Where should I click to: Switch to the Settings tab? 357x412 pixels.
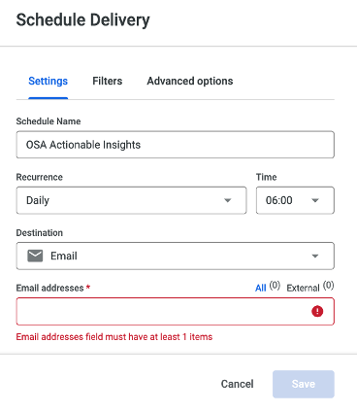pyautogui.click(x=48, y=81)
